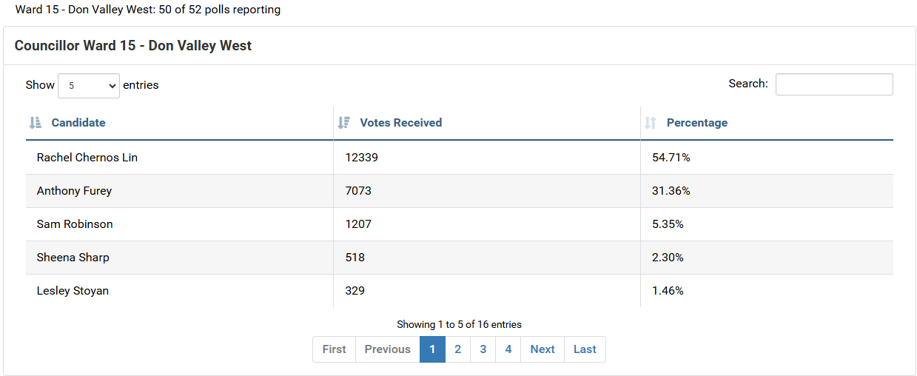917x376 pixels.
Task: Go to pagination page 2
Action: pos(457,349)
